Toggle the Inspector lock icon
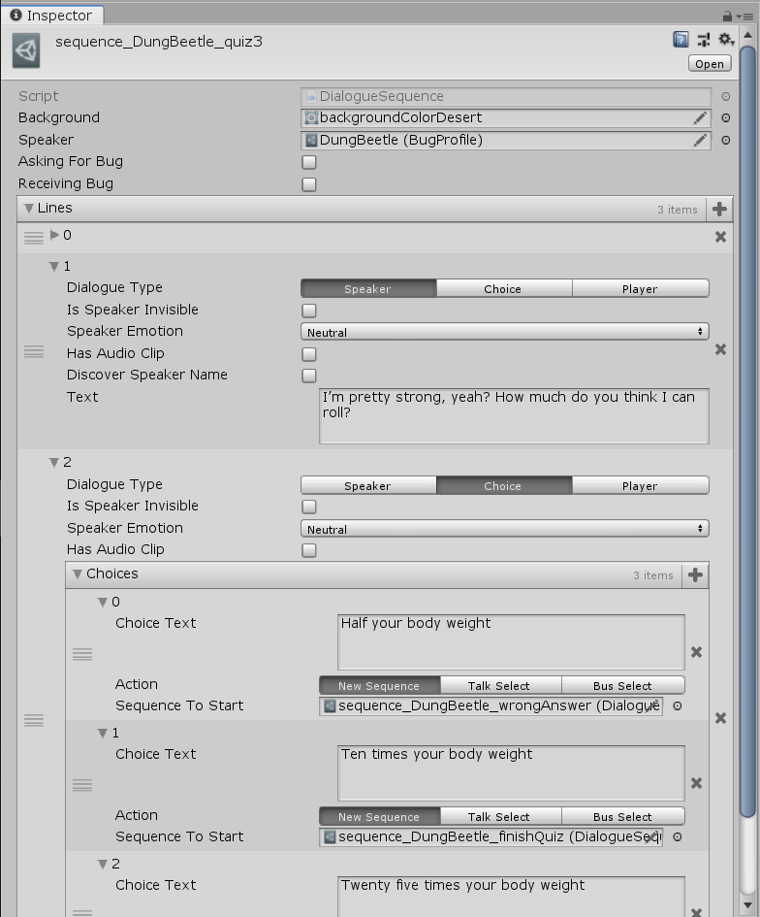 pos(727,16)
